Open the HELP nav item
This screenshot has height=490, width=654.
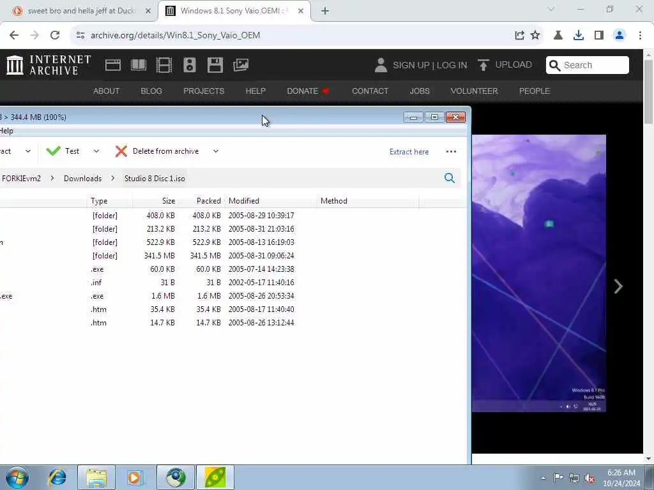point(255,91)
